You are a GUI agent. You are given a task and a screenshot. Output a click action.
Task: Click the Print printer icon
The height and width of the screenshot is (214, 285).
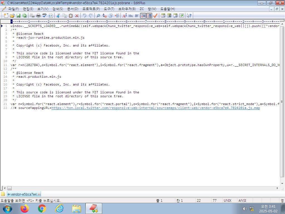tap(38, 16)
